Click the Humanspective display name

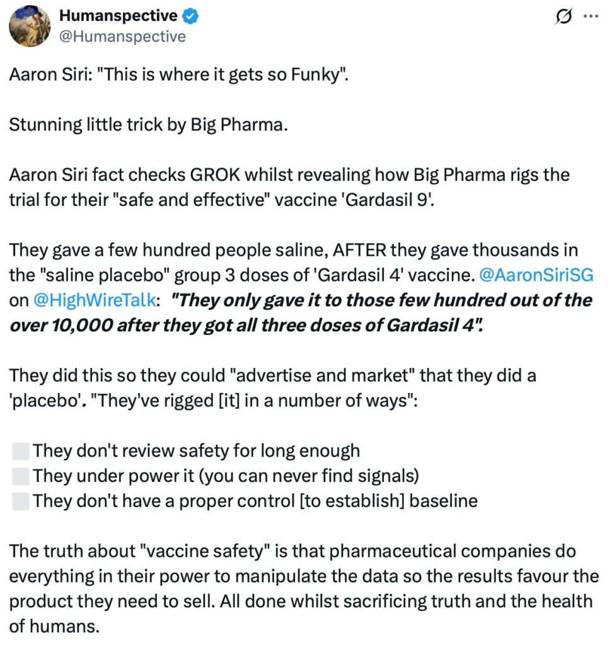point(118,17)
